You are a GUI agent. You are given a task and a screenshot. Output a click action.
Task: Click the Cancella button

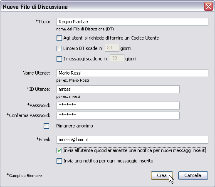[193, 175]
